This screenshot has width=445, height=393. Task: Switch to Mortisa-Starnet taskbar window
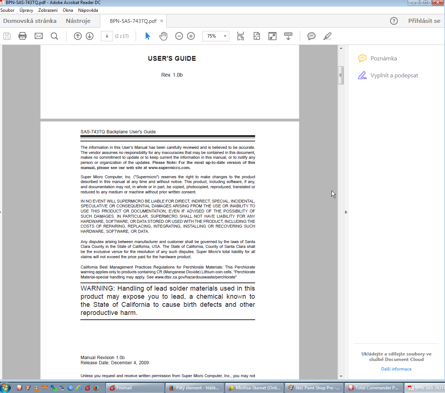(x=254, y=388)
